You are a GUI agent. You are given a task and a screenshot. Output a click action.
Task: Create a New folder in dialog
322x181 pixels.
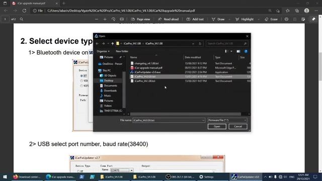[122, 51]
